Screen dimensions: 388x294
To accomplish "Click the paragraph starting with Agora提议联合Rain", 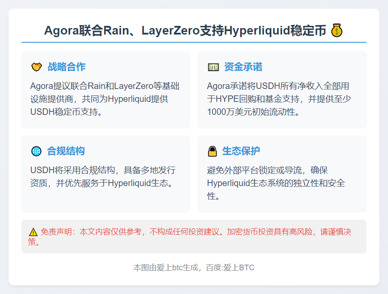I will (105, 99).
